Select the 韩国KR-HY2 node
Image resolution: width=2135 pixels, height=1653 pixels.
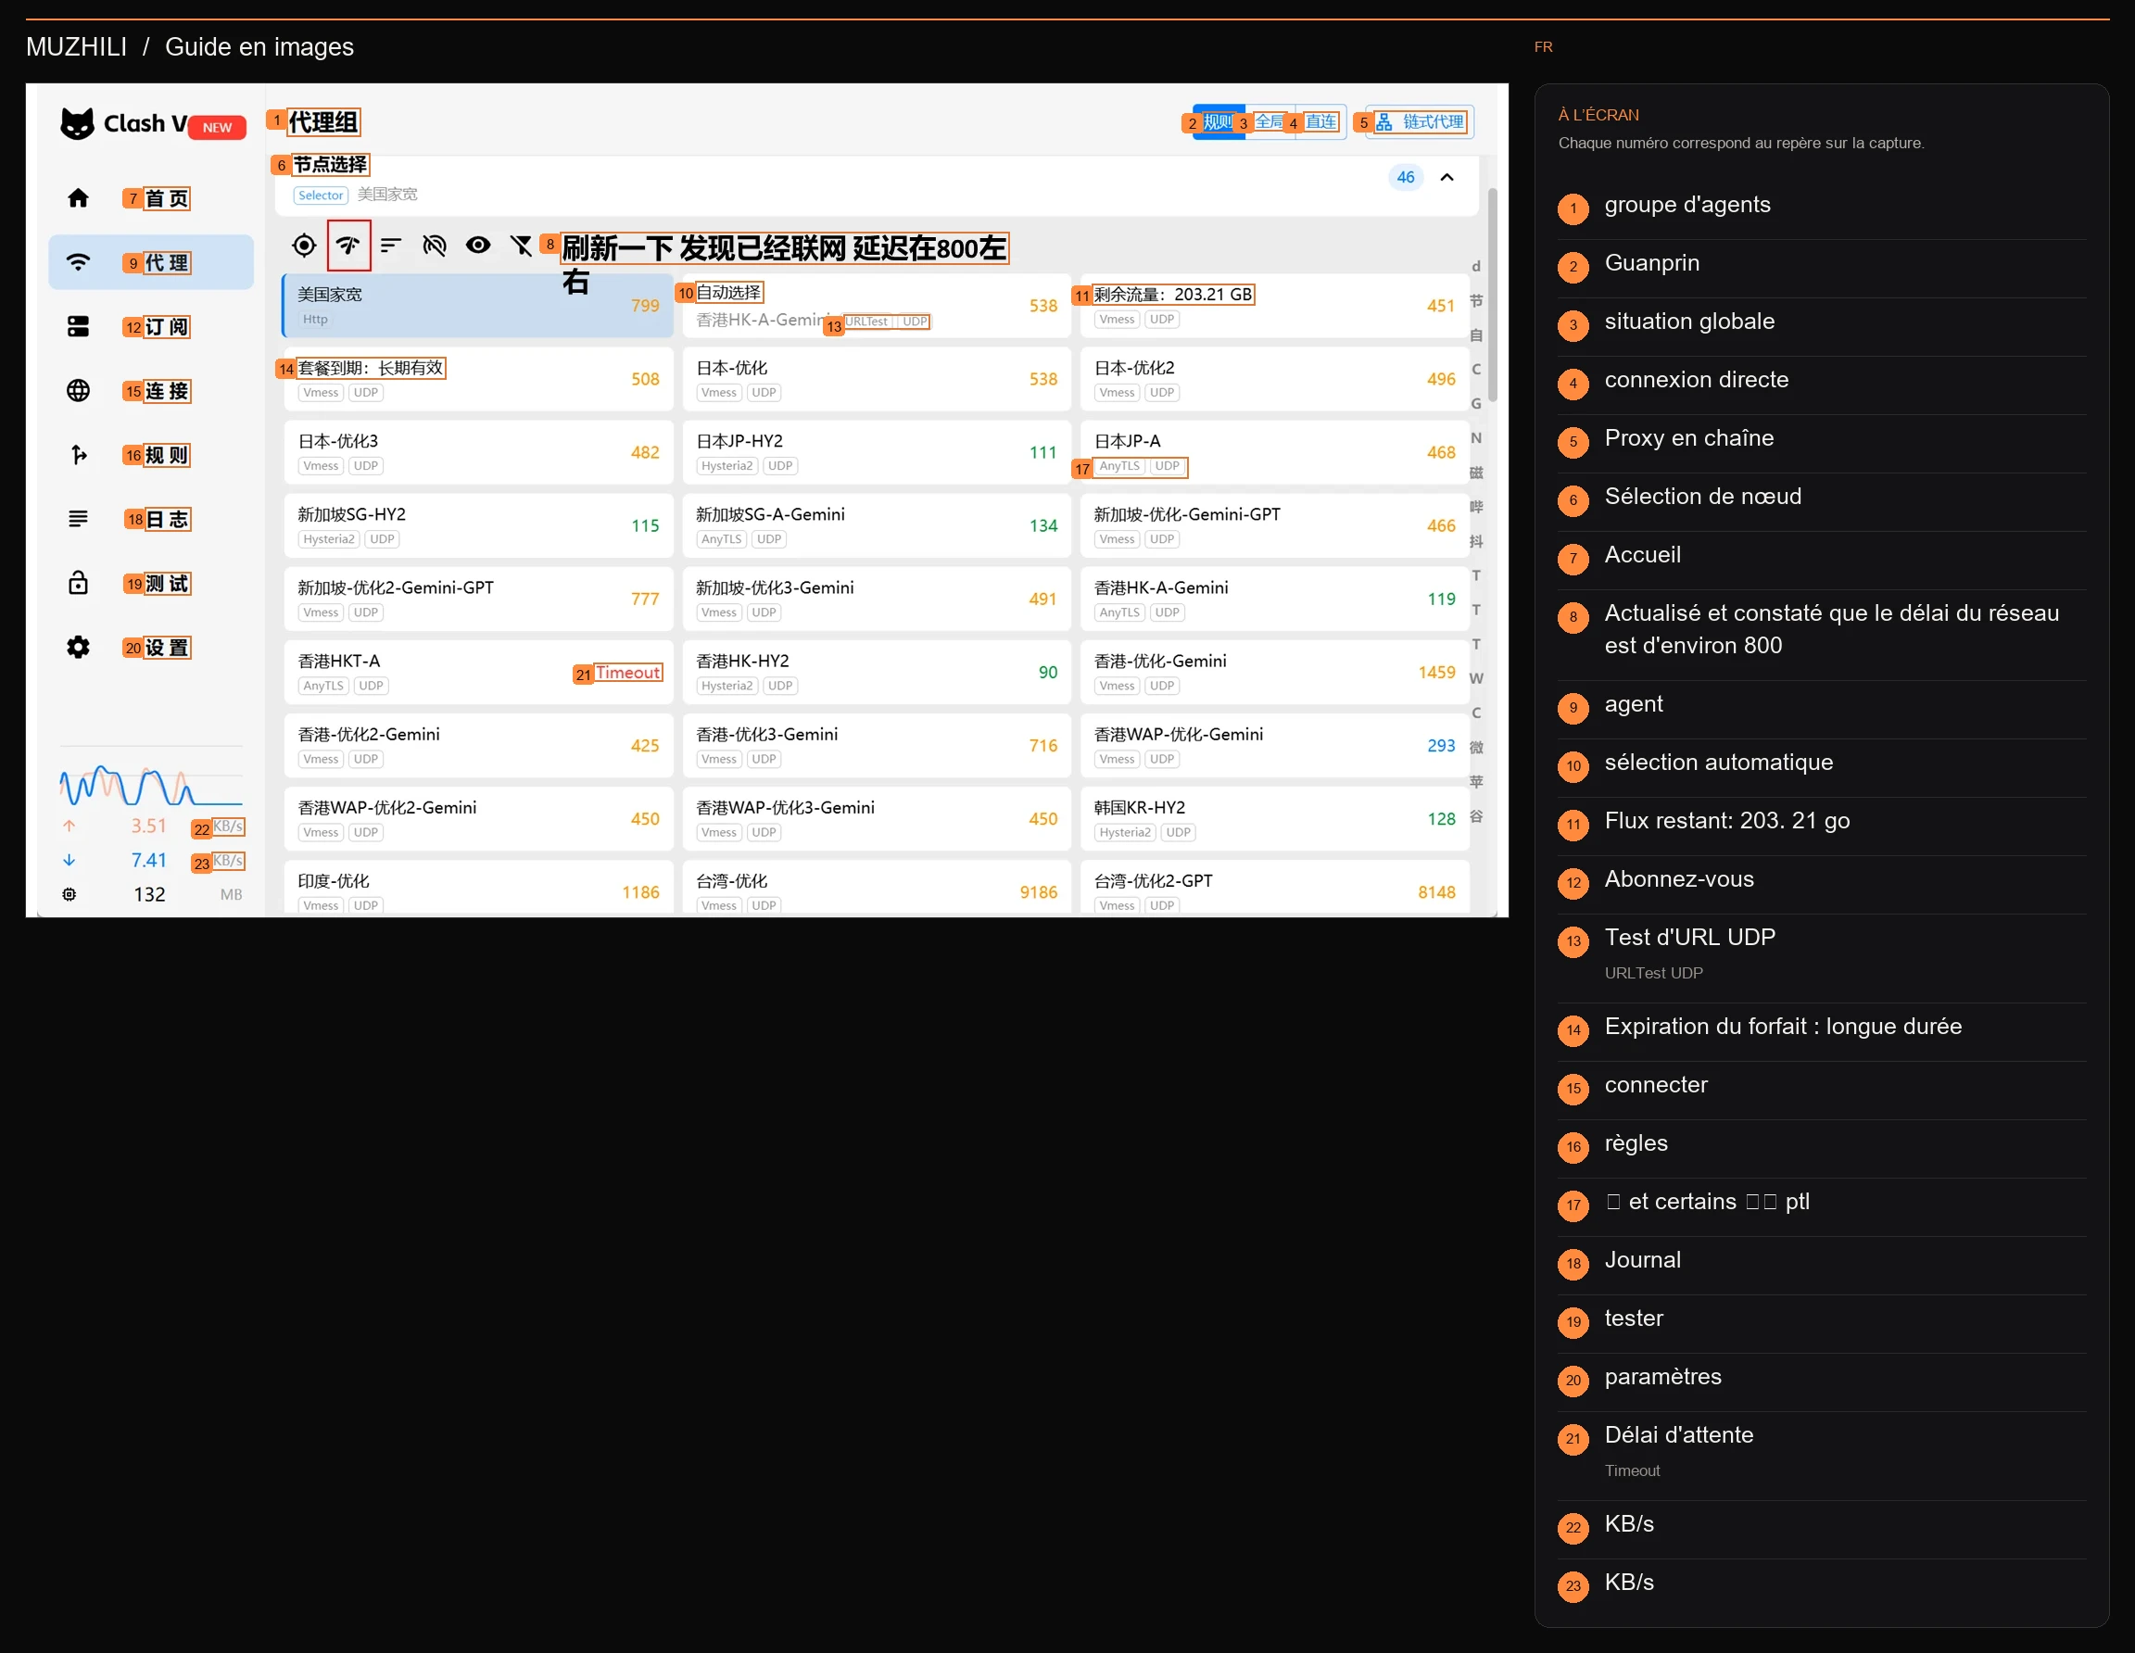coord(1275,819)
